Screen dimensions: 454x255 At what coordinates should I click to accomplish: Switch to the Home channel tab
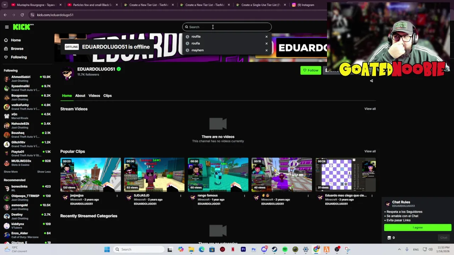(x=67, y=96)
